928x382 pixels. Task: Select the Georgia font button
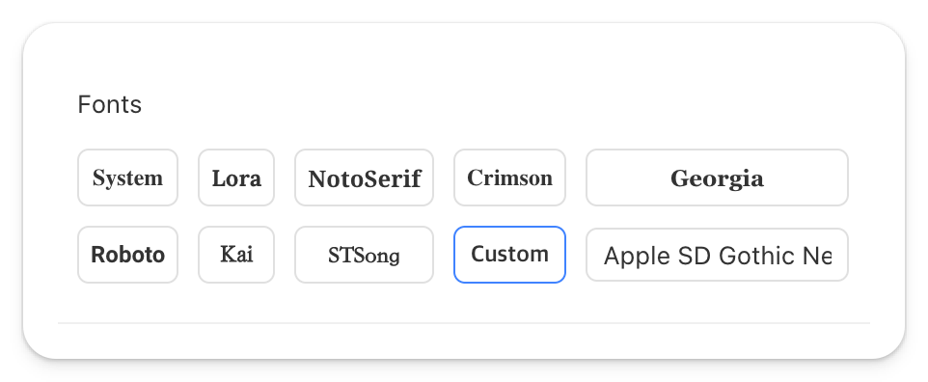[x=718, y=177]
